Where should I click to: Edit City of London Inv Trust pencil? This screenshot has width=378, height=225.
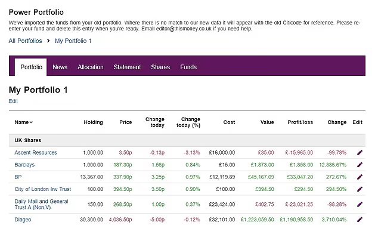click(360, 189)
